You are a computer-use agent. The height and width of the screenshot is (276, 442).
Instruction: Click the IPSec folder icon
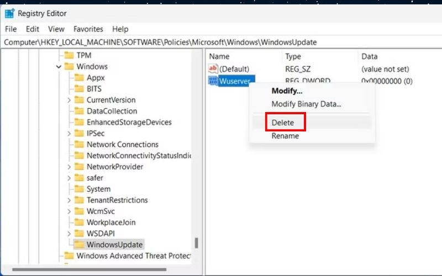79,133
